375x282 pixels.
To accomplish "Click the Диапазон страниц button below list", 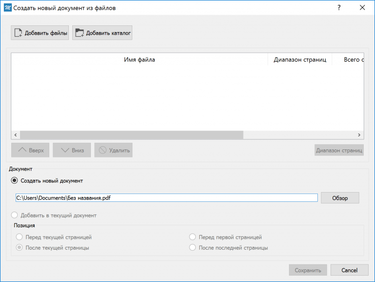I will coord(339,150).
